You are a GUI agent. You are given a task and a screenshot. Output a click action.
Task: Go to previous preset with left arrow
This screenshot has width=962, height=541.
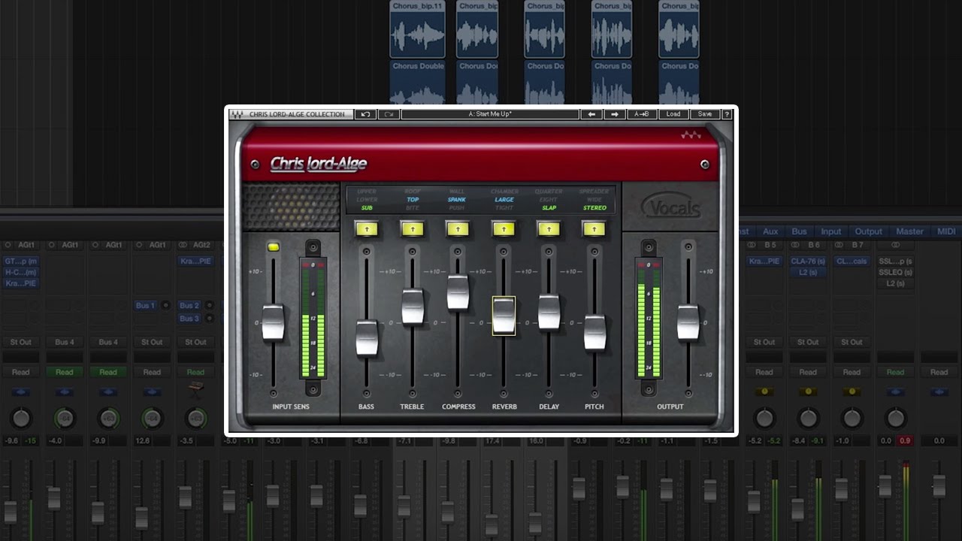click(591, 114)
